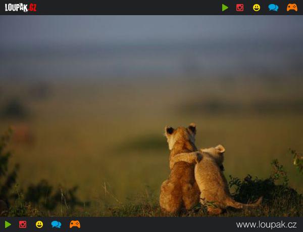Click the red camera icon in bottom bar

tap(23, 224)
